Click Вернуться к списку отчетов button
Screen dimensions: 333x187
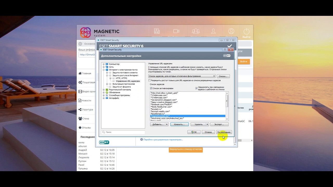[185, 149]
